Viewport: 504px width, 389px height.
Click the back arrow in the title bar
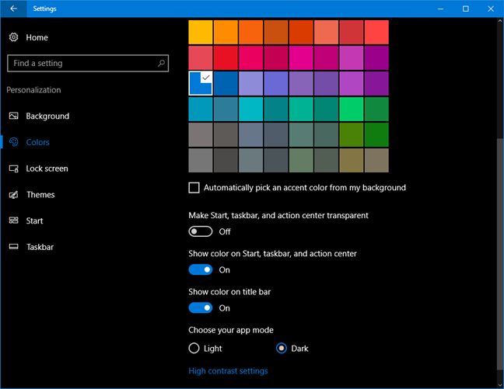tap(13, 9)
